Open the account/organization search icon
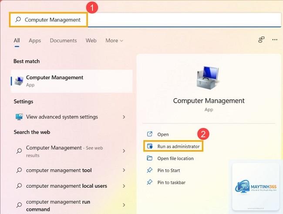This screenshot has width=283, height=214. pyautogui.click(x=261, y=39)
